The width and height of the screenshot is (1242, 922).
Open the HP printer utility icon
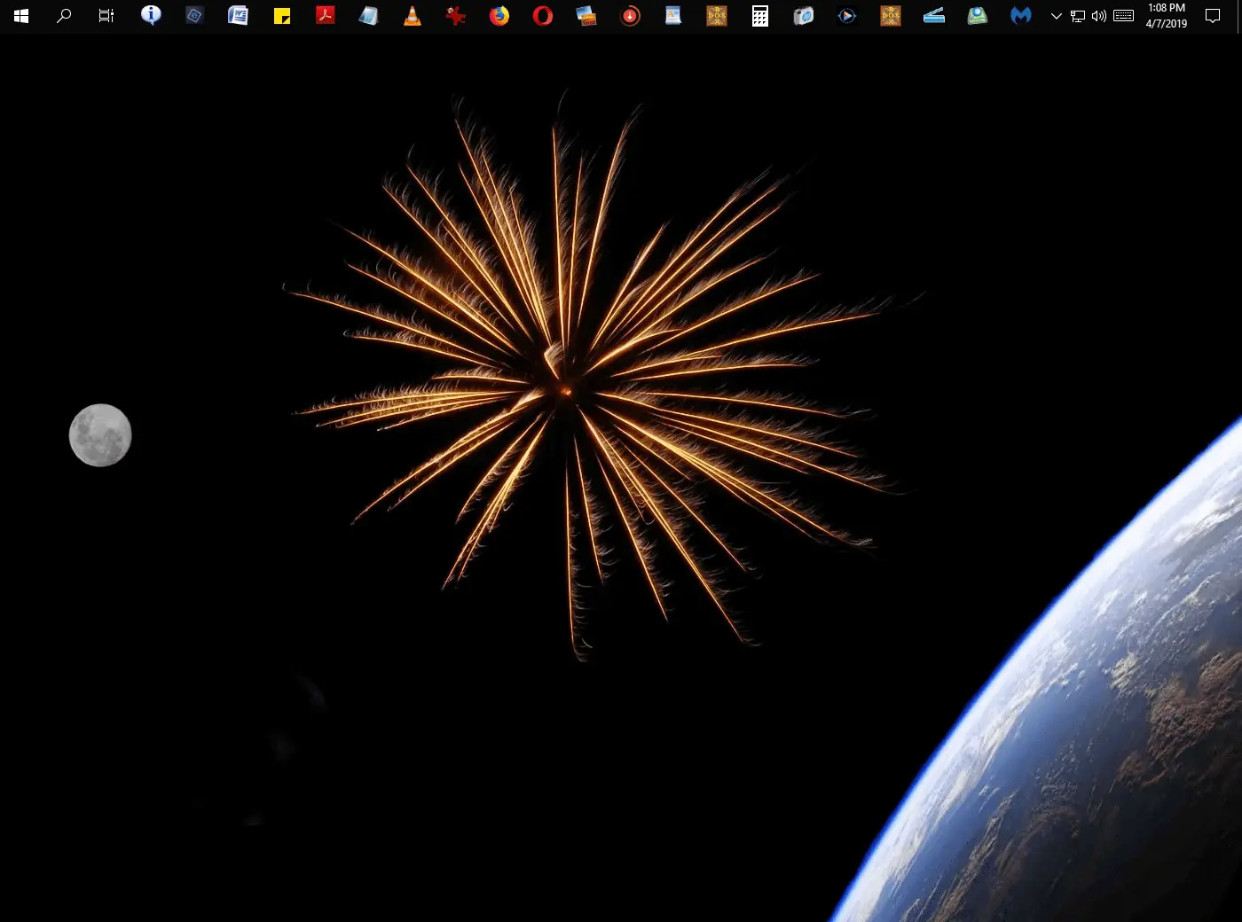click(x=804, y=16)
